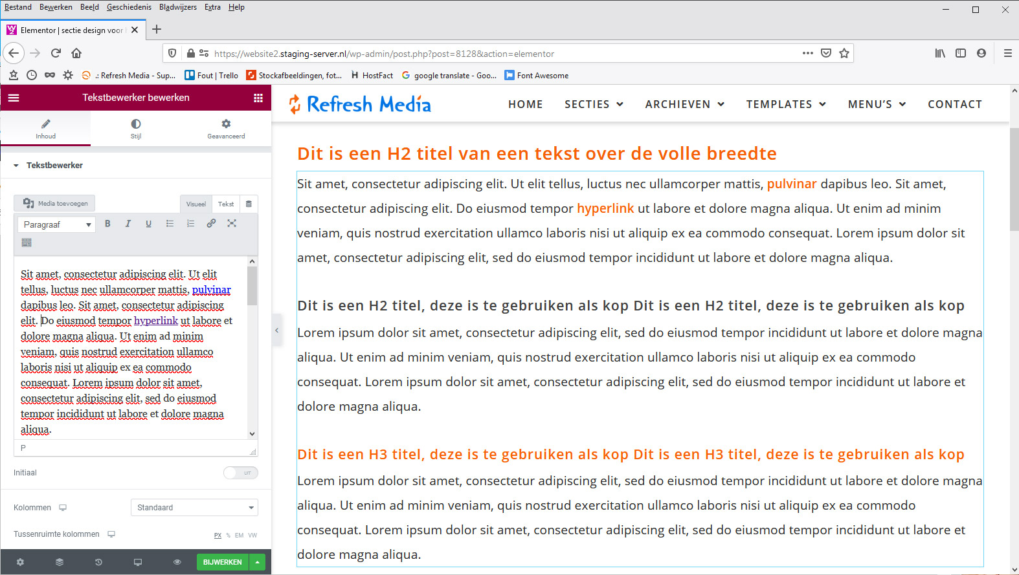Open the Elementor navigator layers icon
Viewport: 1019px width, 575px height.
tap(60, 562)
